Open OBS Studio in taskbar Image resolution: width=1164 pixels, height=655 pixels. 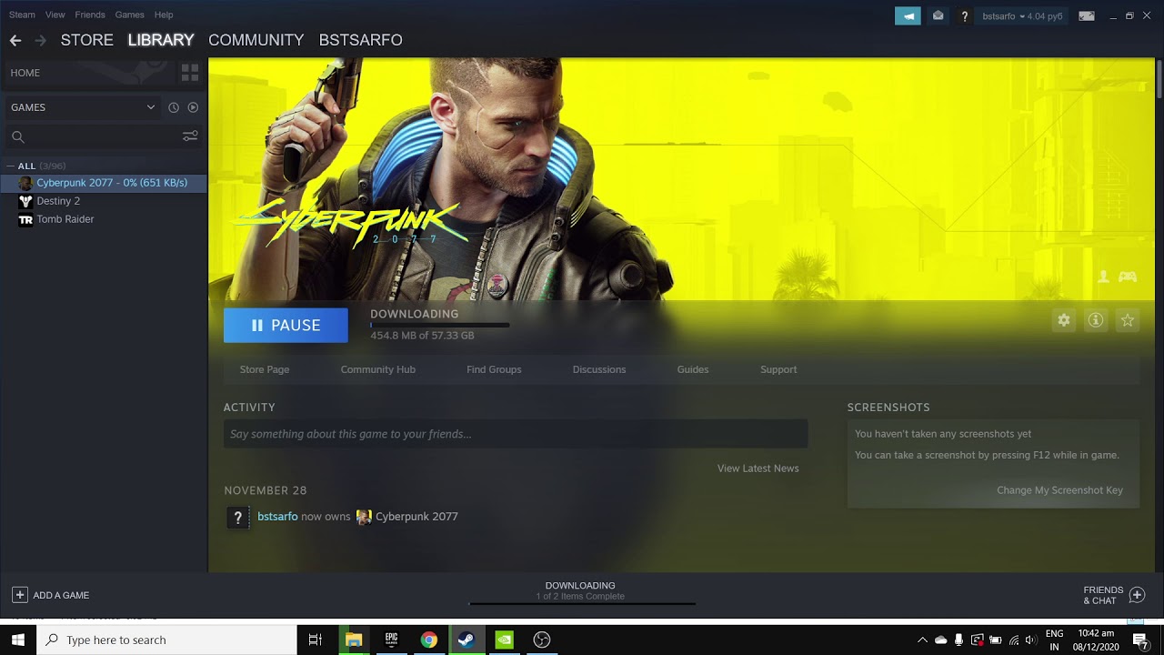pos(542,640)
